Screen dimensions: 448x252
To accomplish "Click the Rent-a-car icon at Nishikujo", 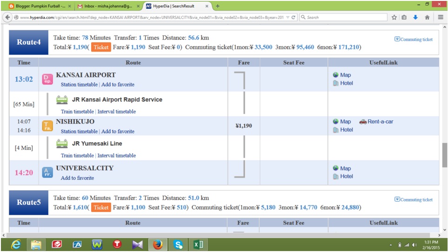I will tap(363, 122).
